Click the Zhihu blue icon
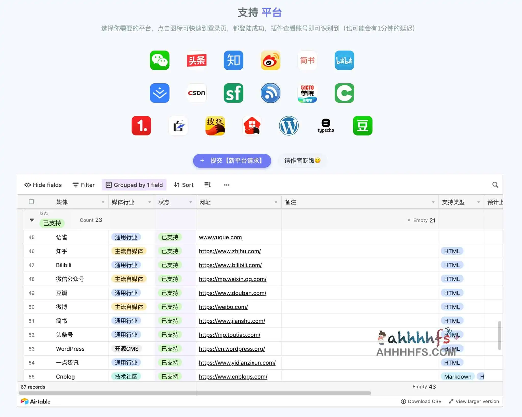 (233, 60)
